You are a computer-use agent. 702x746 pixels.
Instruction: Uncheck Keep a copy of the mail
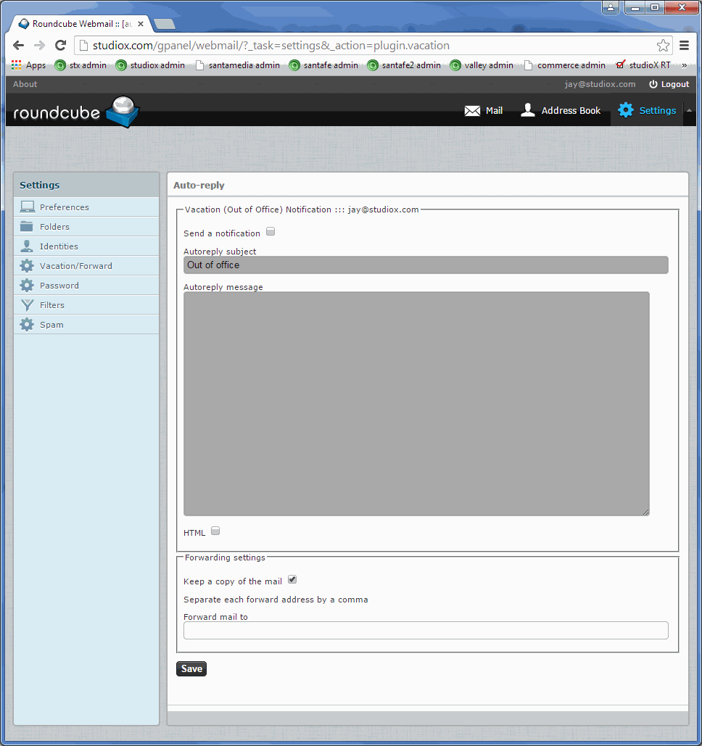pos(292,579)
